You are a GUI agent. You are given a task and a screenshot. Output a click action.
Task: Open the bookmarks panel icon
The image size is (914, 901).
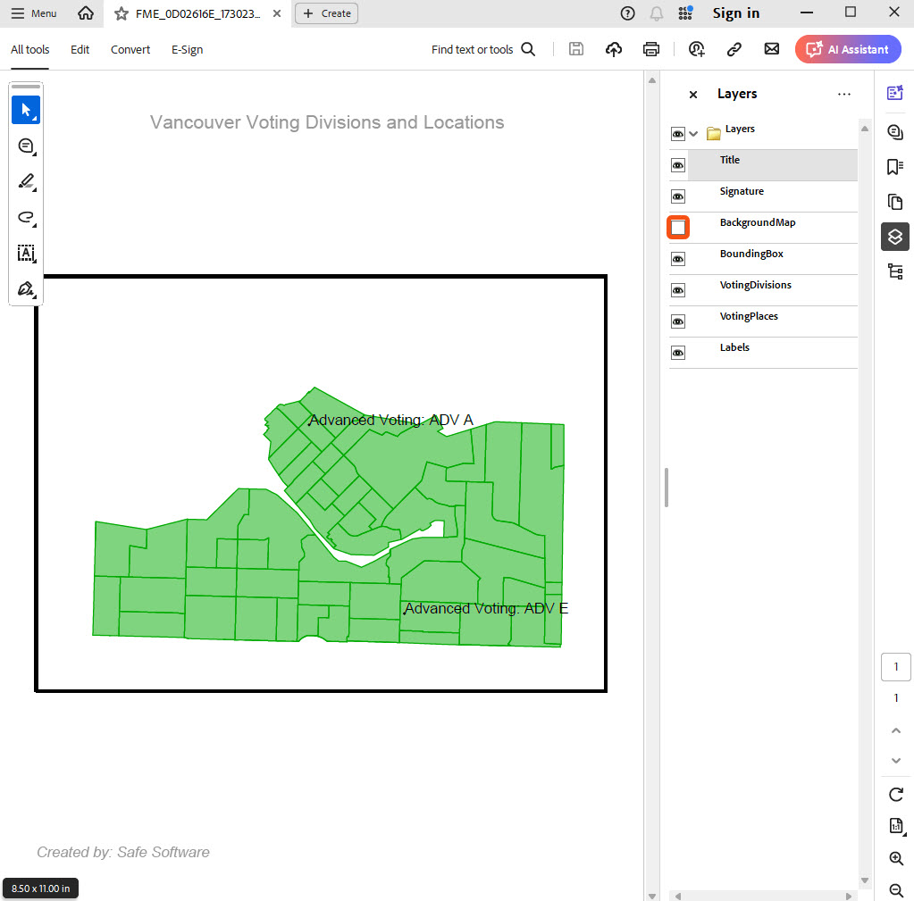point(894,167)
